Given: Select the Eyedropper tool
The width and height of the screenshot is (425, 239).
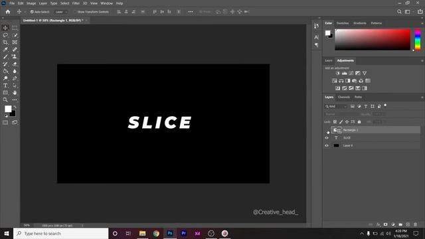Looking at the screenshot, I should tap(5, 49).
